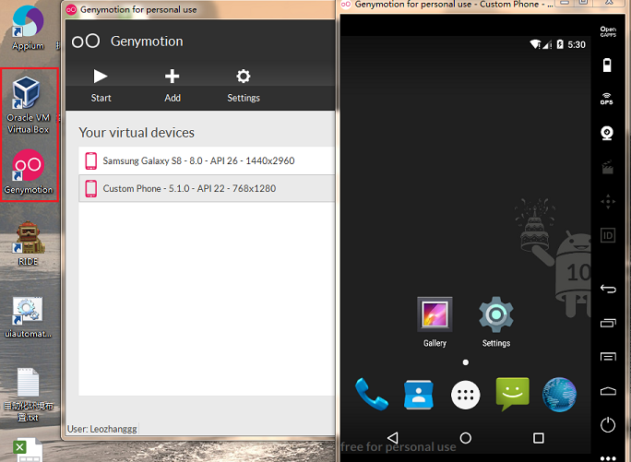Image resolution: width=631 pixels, height=462 pixels.
Task: Open battery widget in emulator sidebar
Action: (x=607, y=65)
